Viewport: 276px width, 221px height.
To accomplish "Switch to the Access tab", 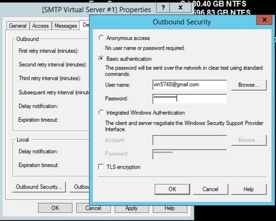I will pos(41,26).
